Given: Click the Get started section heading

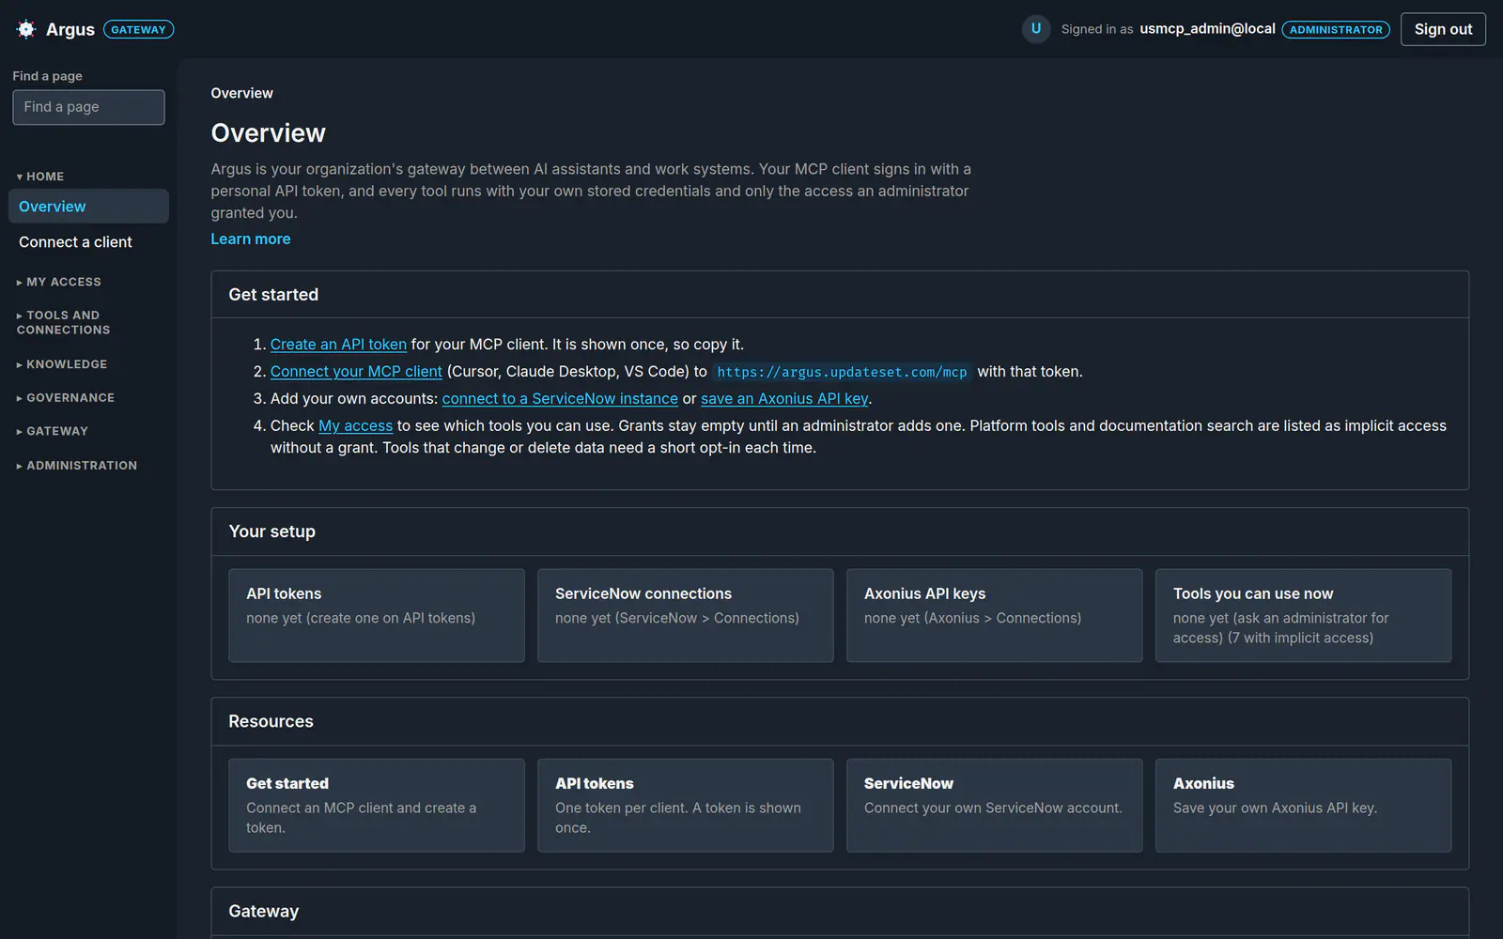Looking at the screenshot, I should pyautogui.click(x=273, y=295).
